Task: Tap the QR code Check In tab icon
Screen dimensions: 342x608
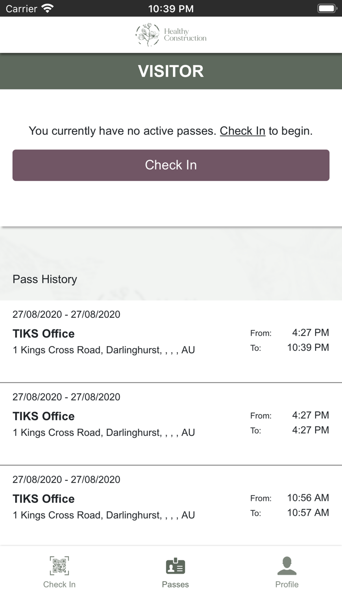Action: 59,566
